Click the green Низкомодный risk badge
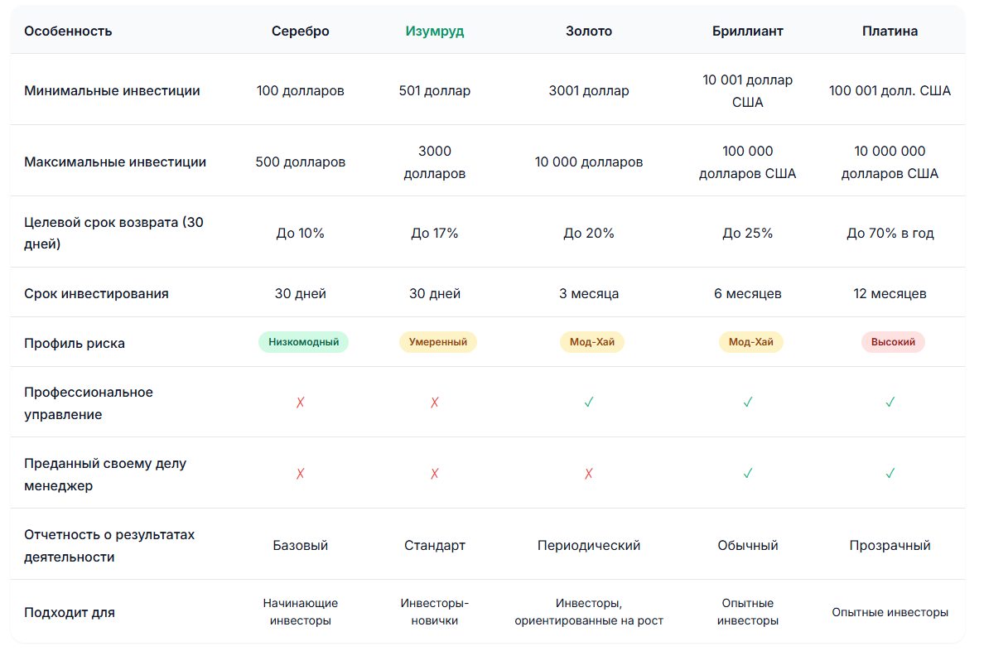 303,342
